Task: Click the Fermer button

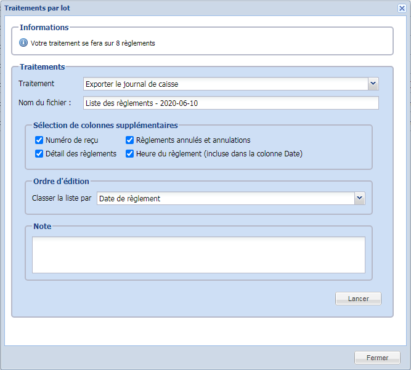Action: [x=377, y=358]
